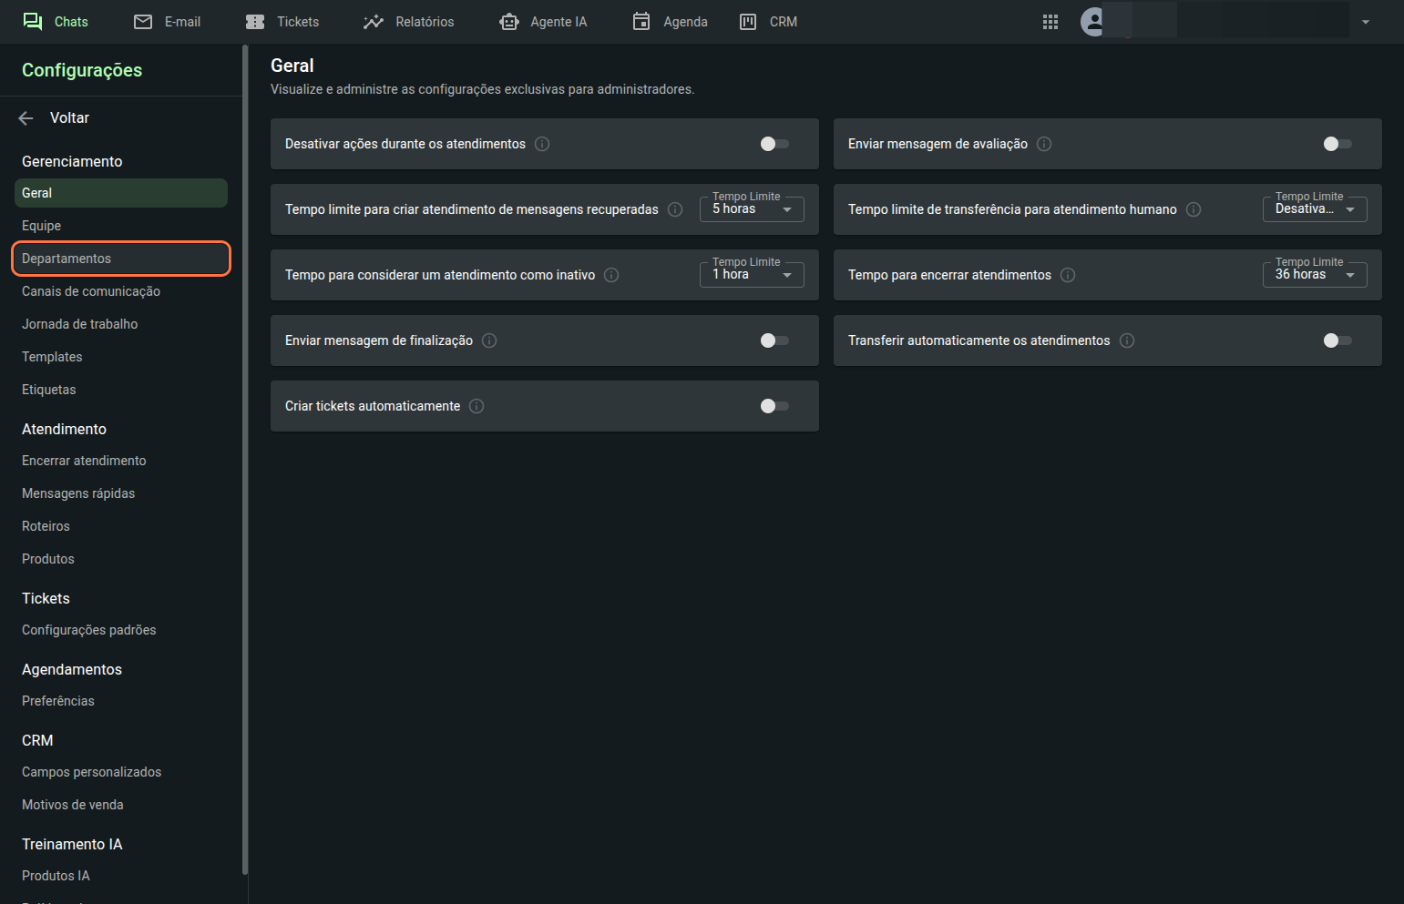The height and width of the screenshot is (904, 1404).
Task: Toggle Enviar mensagem de finalização switch
Action: click(x=774, y=340)
